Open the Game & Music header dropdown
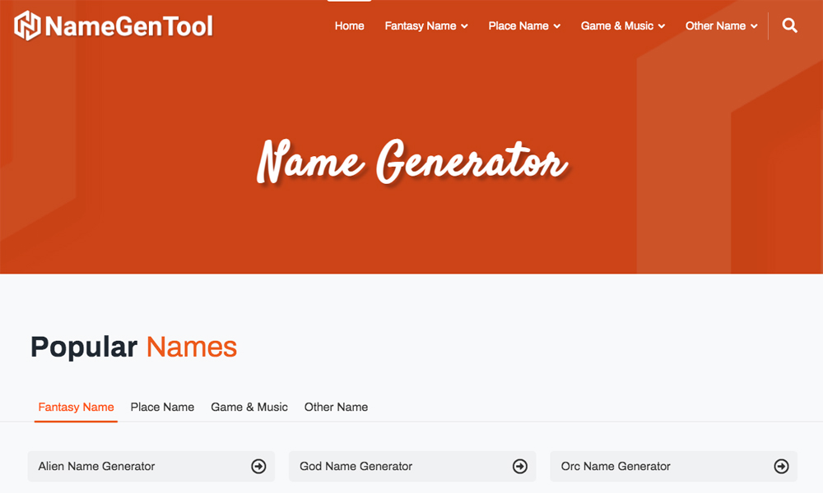Image resolution: width=823 pixels, height=493 pixels. pos(622,26)
